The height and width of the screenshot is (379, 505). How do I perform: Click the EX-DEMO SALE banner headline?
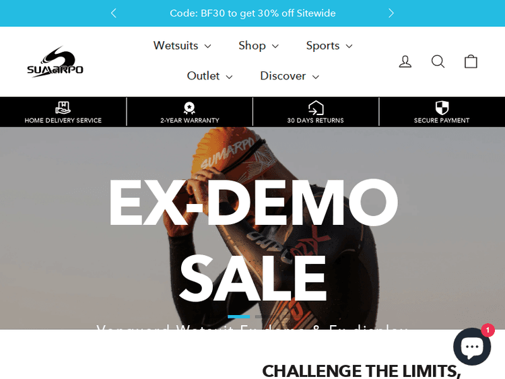[x=253, y=239]
